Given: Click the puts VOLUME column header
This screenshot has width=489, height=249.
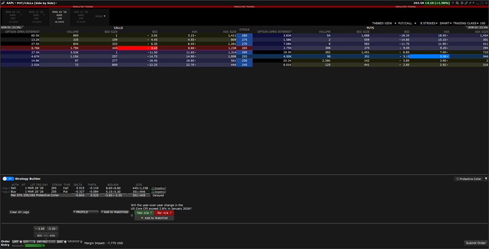Looking at the screenshot, I should point(325,32).
